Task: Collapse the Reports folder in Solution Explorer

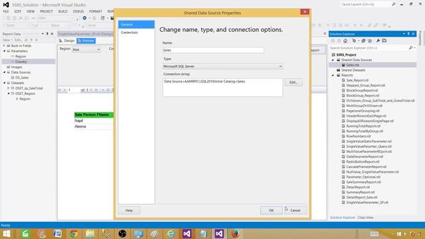Action: tap(333, 75)
